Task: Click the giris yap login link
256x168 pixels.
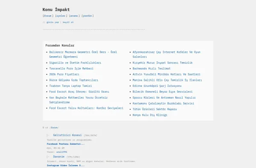Action: [x=52, y=22]
